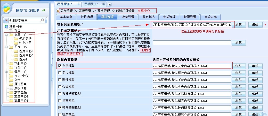
Task: Collapse the 图片中心 tree node
Action: [6, 47]
